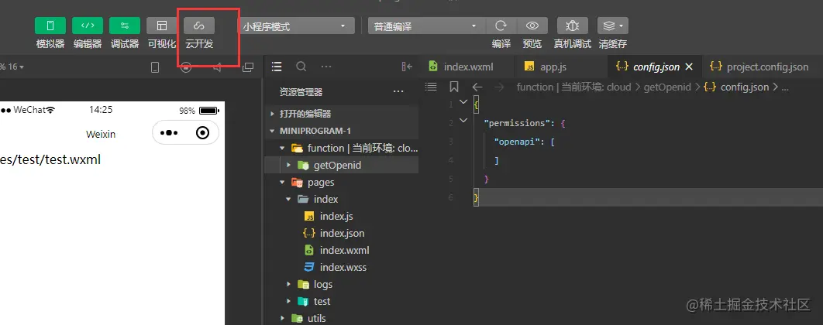Navigate back with the left arrow icon
Screen dimensions: 823x325
pos(477,87)
